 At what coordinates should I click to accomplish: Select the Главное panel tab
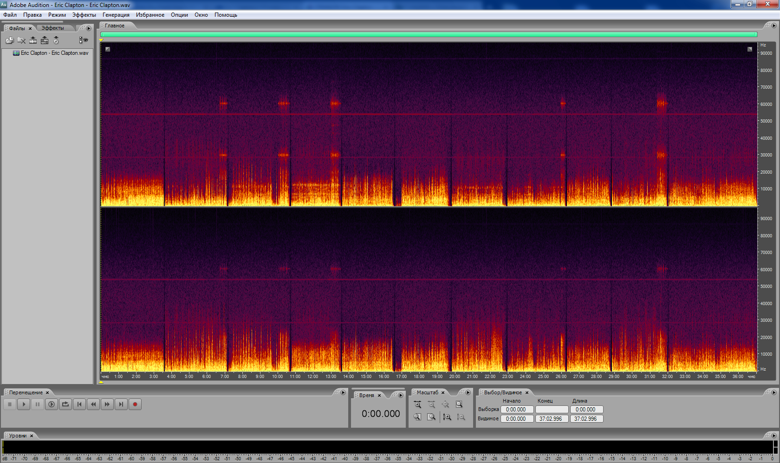tap(115, 26)
